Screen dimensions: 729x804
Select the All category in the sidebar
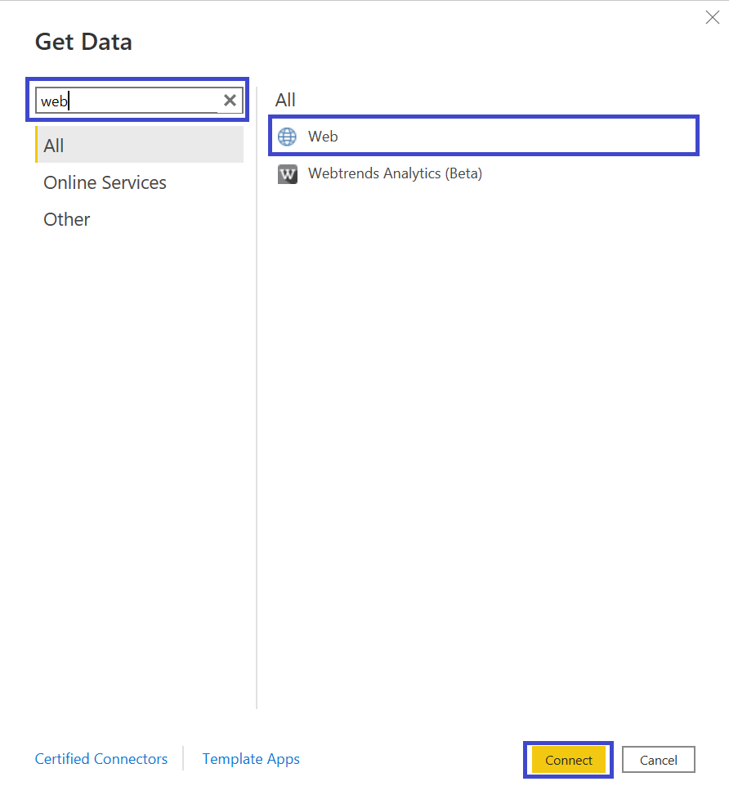[53, 145]
